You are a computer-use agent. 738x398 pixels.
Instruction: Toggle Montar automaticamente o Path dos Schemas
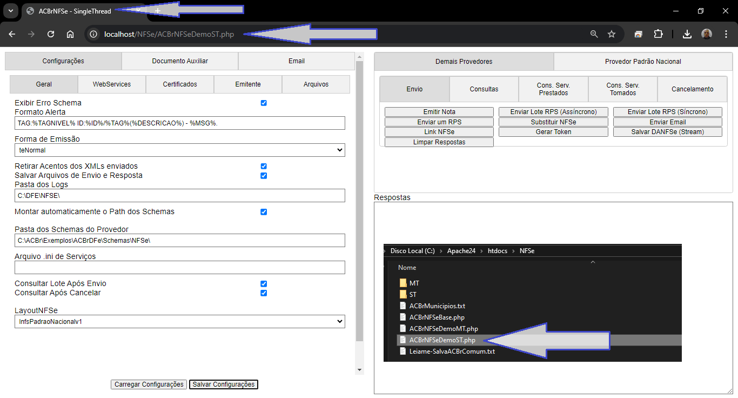[x=264, y=212]
